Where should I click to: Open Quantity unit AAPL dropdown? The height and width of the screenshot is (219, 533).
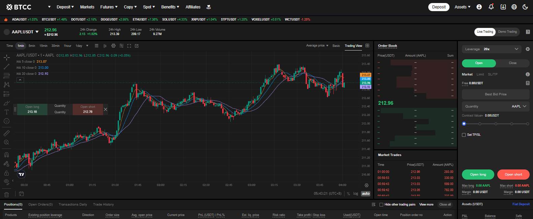(x=519, y=106)
